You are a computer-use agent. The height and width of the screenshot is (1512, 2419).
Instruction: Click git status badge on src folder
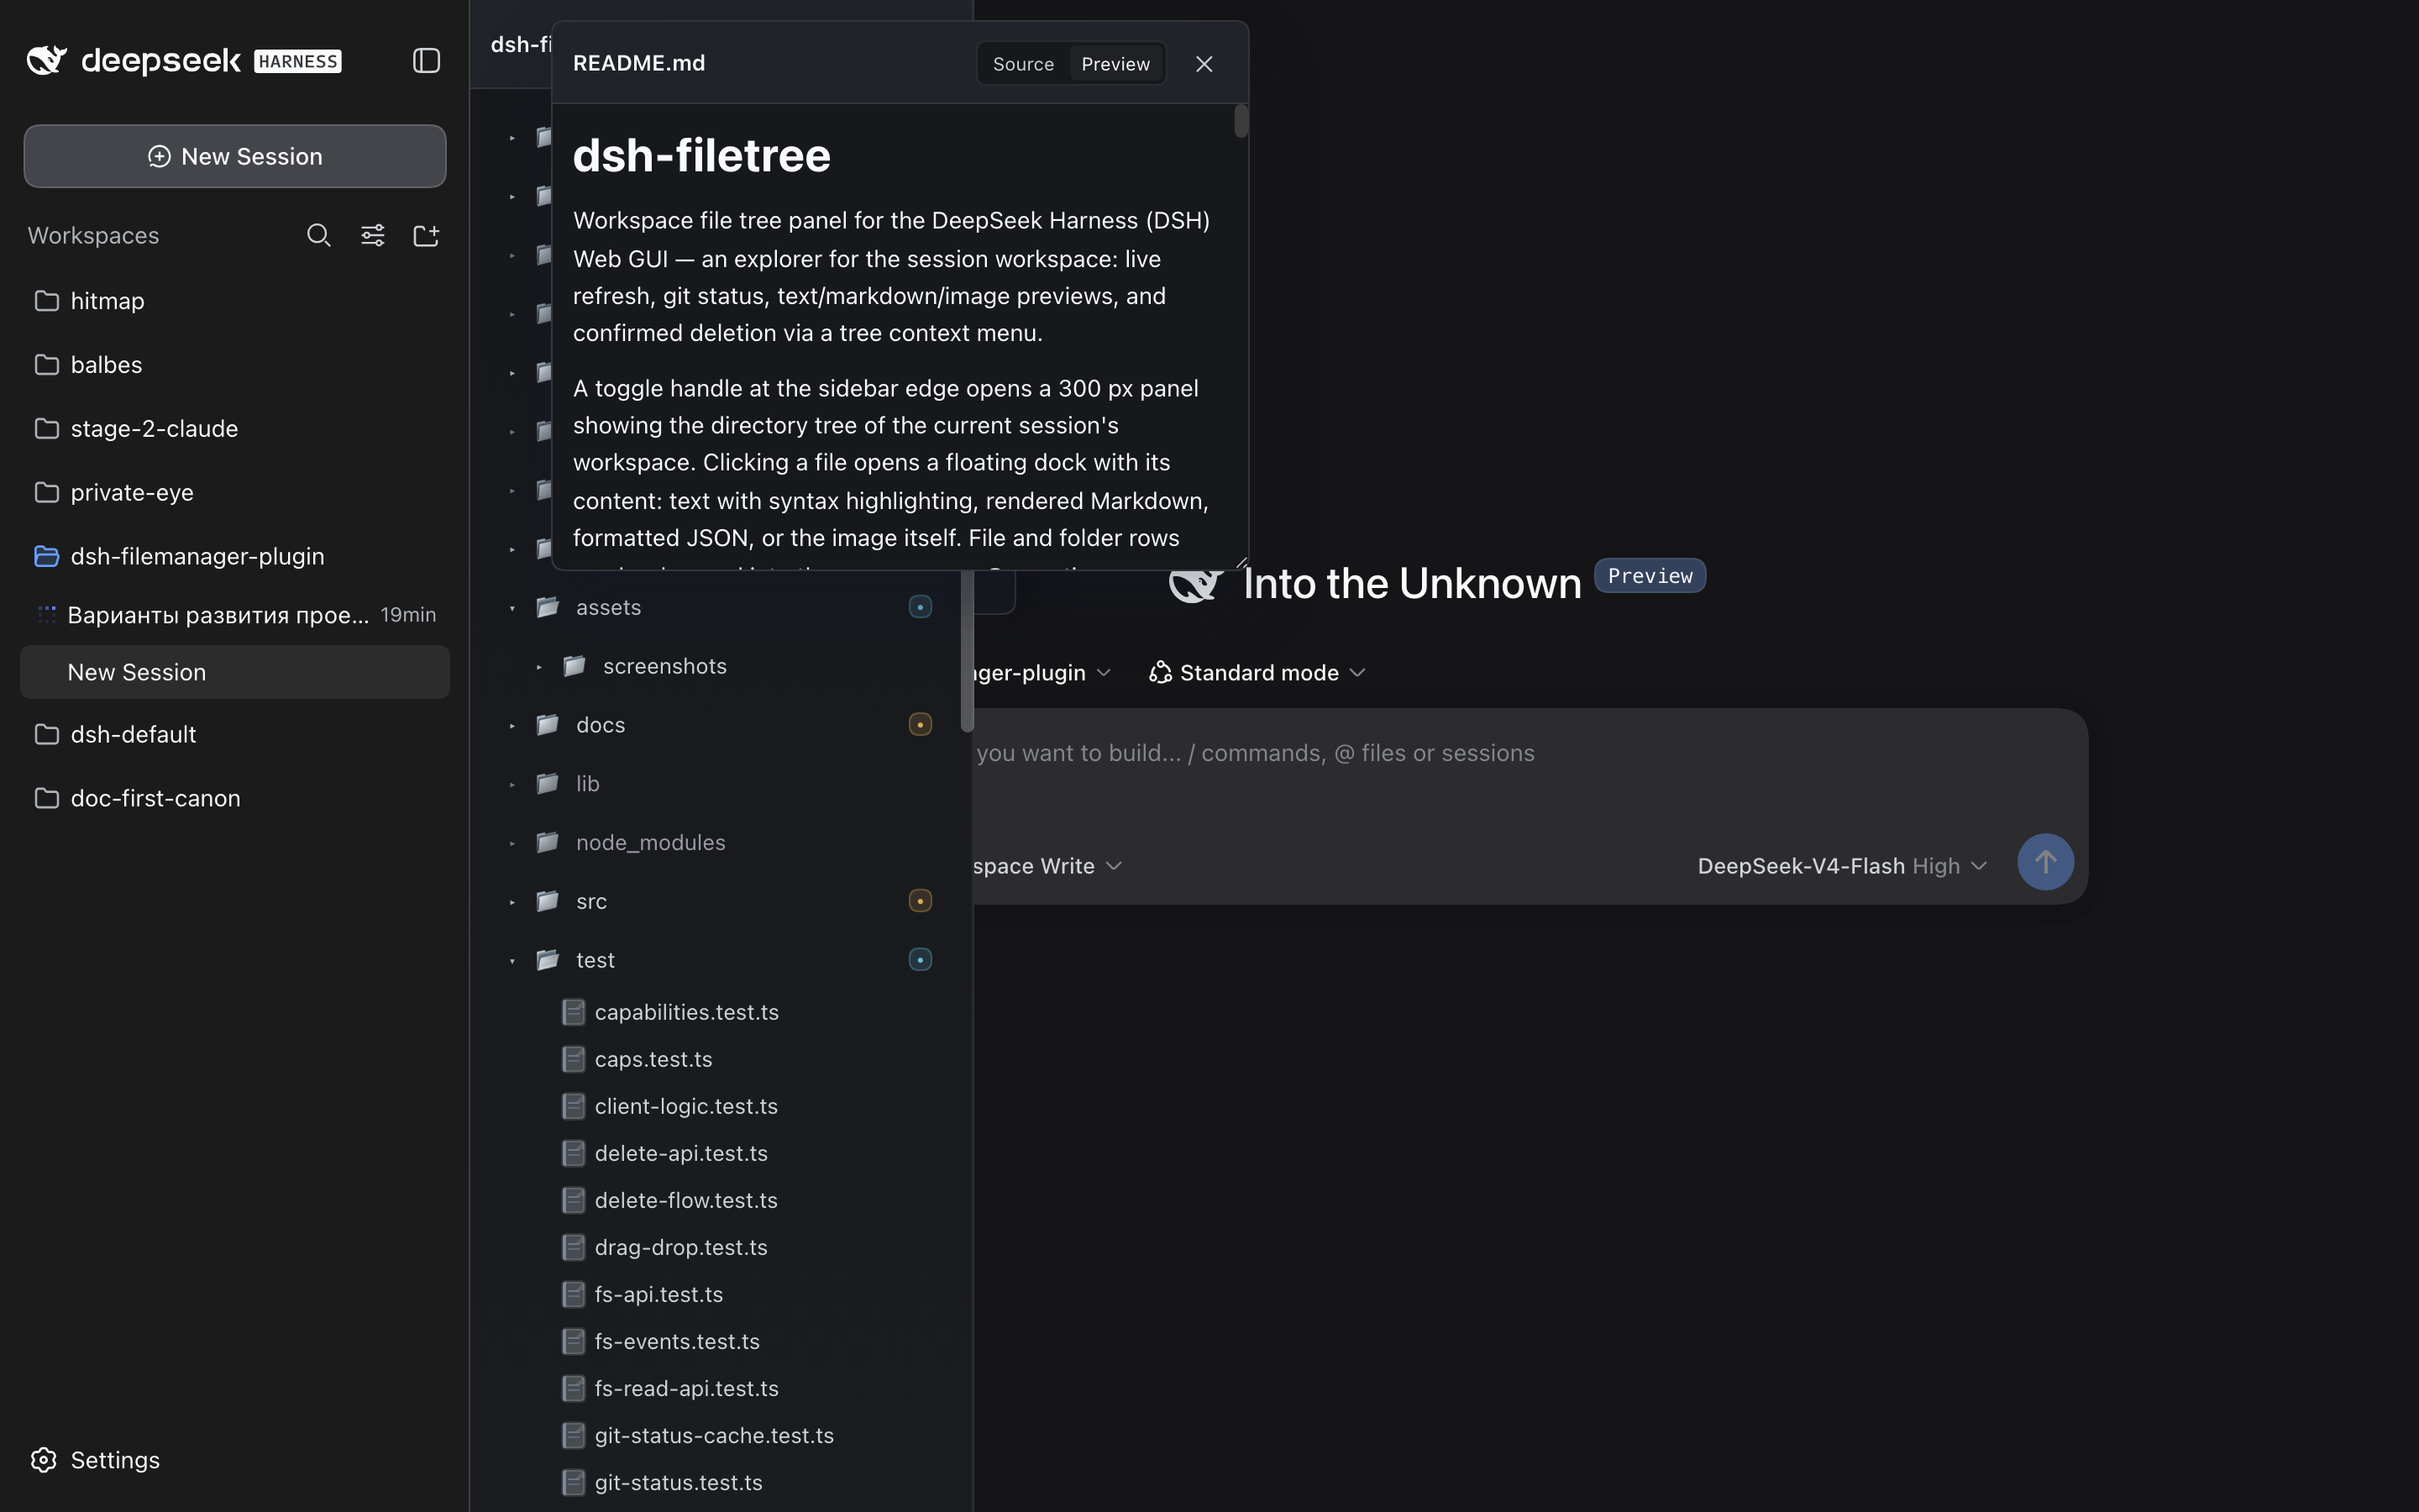(x=921, y=901)
